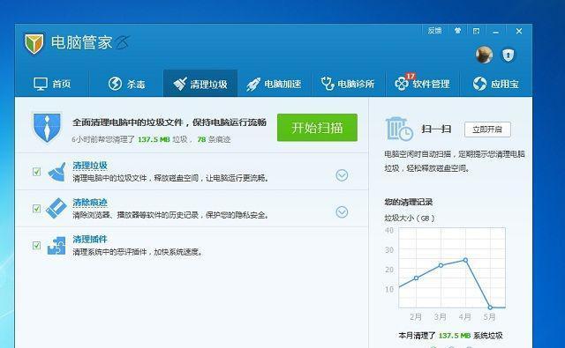This screenshot has width=565, height=348.
Task: Select the 2月 data point on chart
Action: (x=416, y=278)
